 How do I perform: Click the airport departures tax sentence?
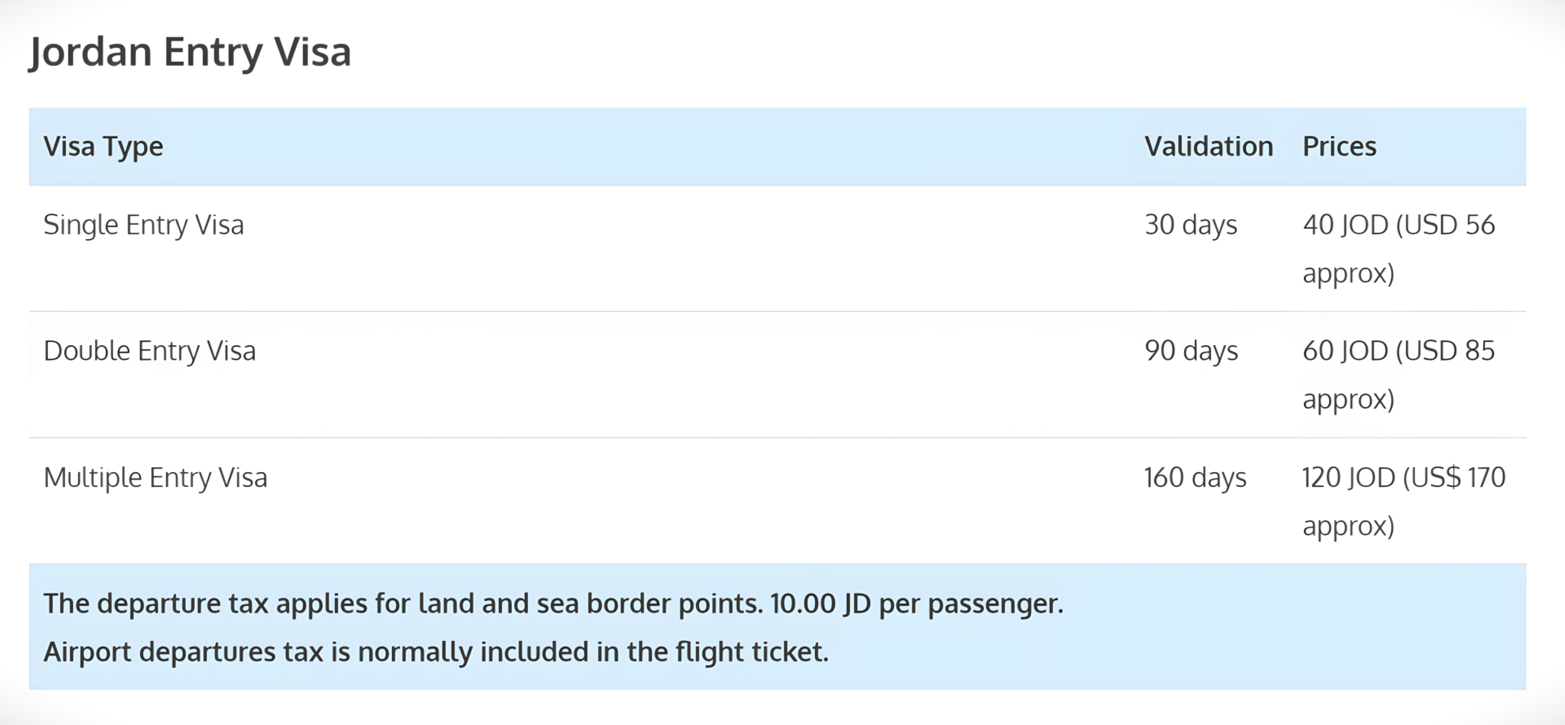coord(436,652)
